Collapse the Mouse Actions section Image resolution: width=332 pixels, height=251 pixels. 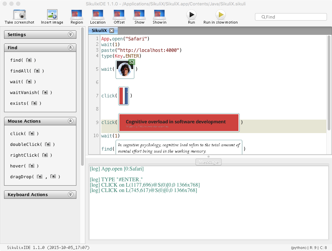(x=70, y=121)
